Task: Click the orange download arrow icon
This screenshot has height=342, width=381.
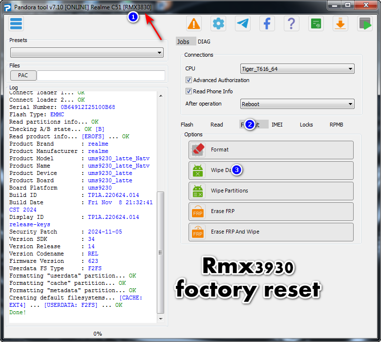Action: (340, 23)
